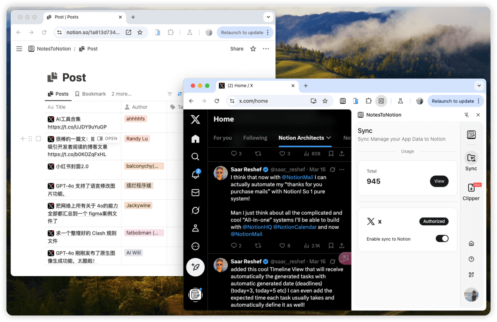Expand 2 more views in Notion database
The height and width of the screenshot is (322, 497).
point(121,94)
